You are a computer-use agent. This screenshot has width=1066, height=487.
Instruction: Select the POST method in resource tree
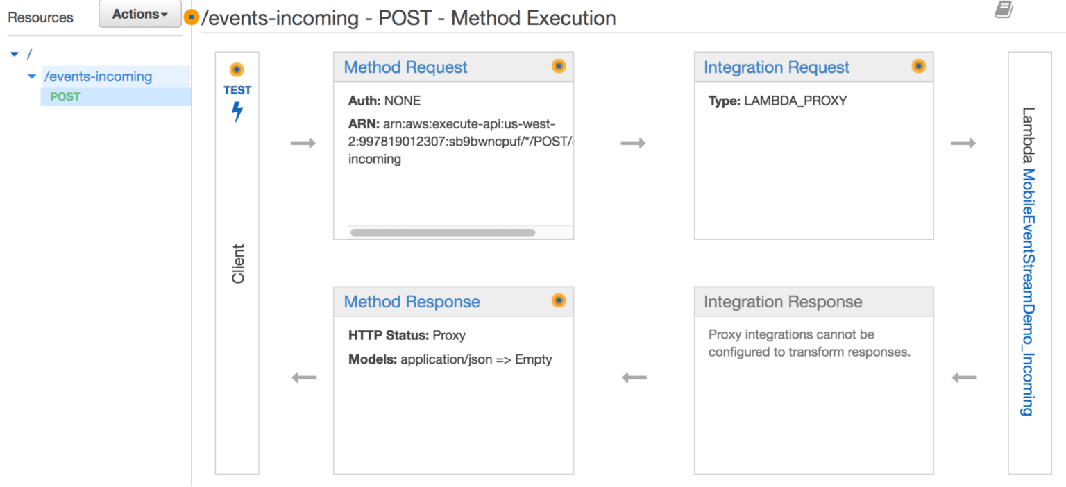[65, 97]
